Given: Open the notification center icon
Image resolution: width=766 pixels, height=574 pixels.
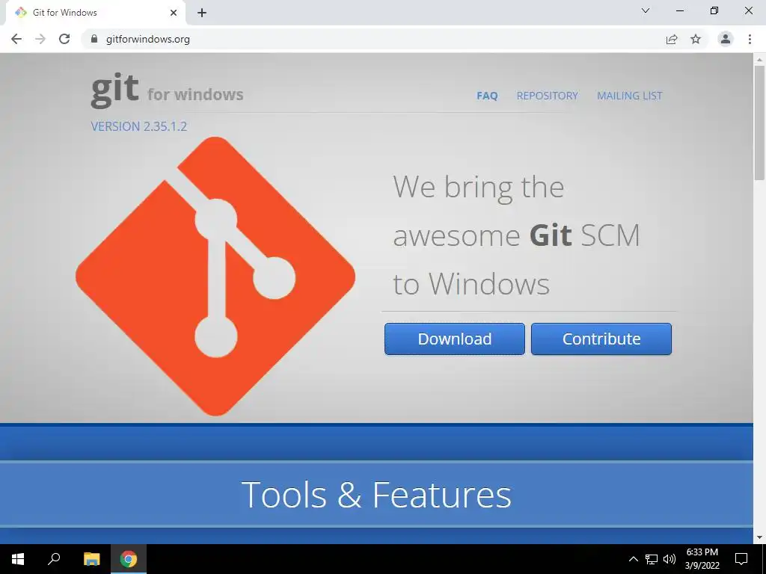Looking at the screenshot, I should pos(741,559).
